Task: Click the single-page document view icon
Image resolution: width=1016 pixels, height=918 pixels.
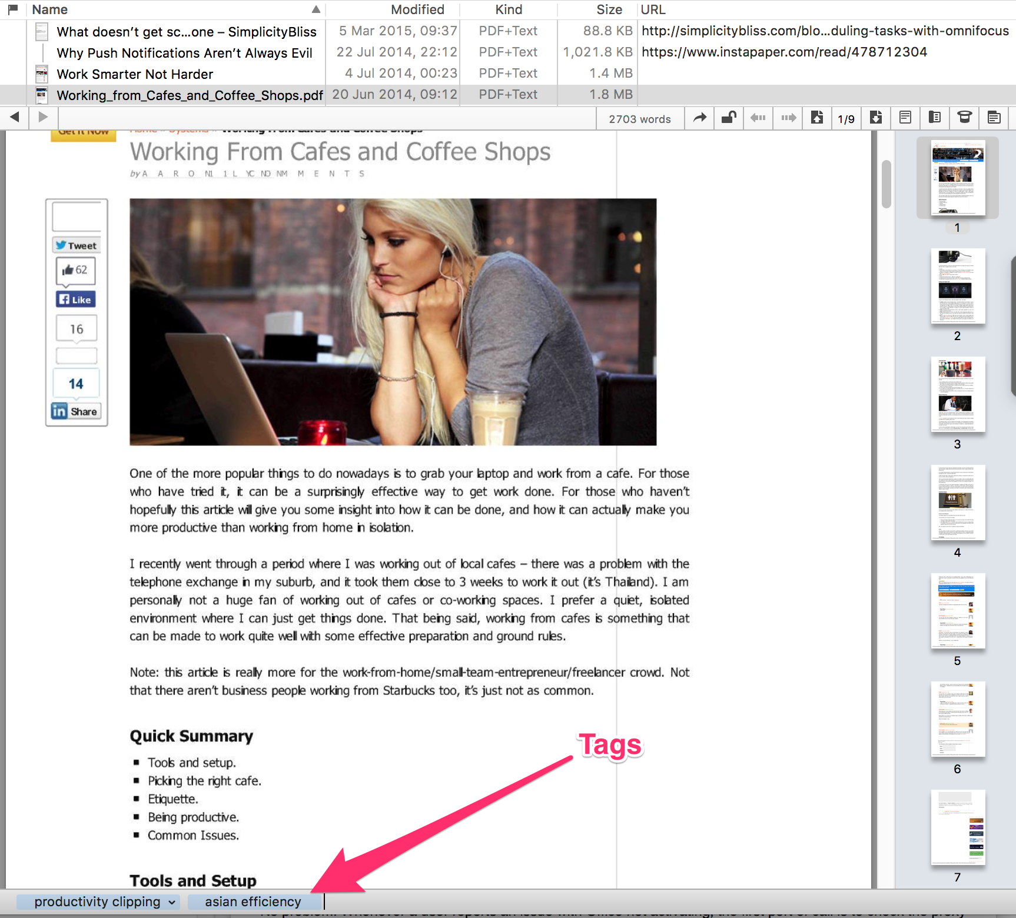Action: [x=905, y=118]
